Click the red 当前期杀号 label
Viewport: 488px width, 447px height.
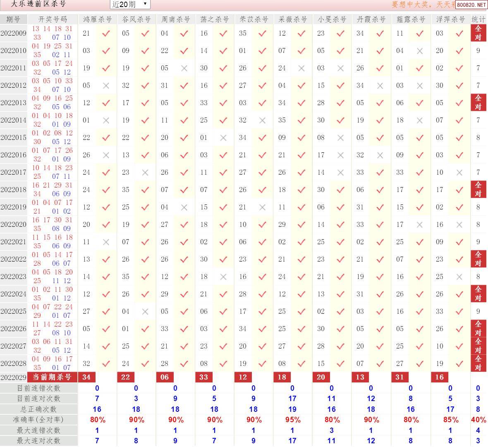coord(53,377)
